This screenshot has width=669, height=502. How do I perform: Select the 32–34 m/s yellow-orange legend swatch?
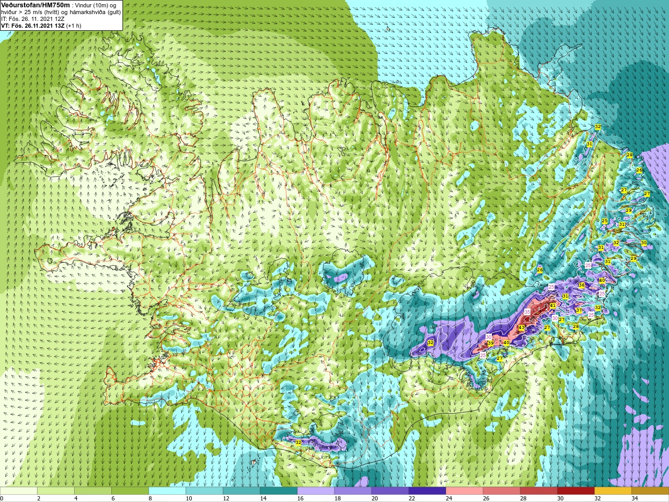click(x=613, y=491)
